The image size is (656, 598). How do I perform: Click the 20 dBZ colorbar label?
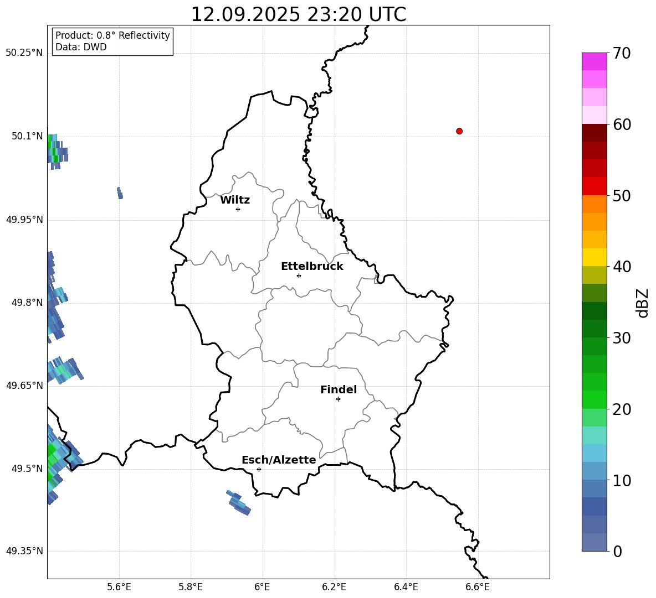pyautogui.click(x=622, y=409)
